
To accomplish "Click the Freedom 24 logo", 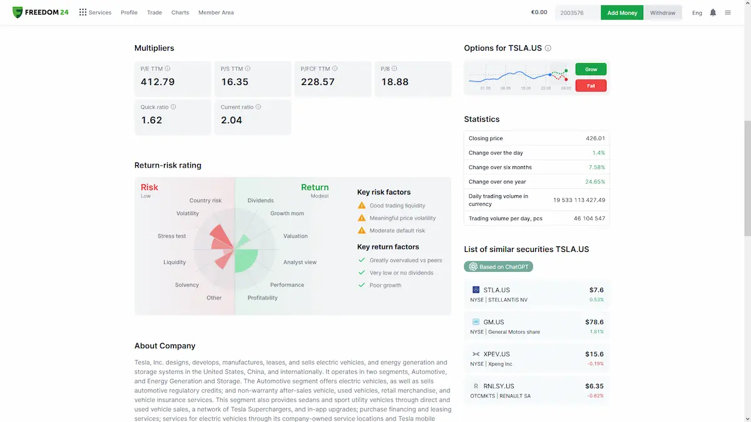I will coord(41,13).
